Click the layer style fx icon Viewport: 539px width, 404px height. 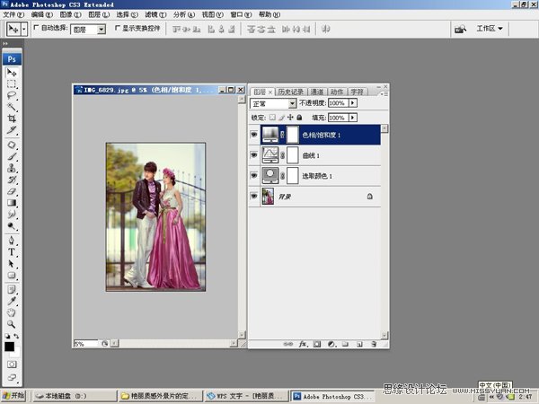[x=304, y=343]
